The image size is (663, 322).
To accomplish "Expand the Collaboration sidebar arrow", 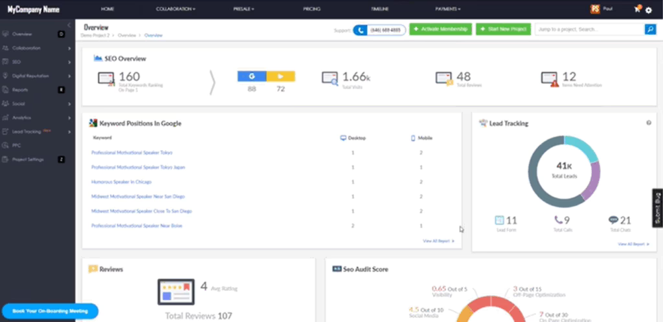I will coord(69,48).
